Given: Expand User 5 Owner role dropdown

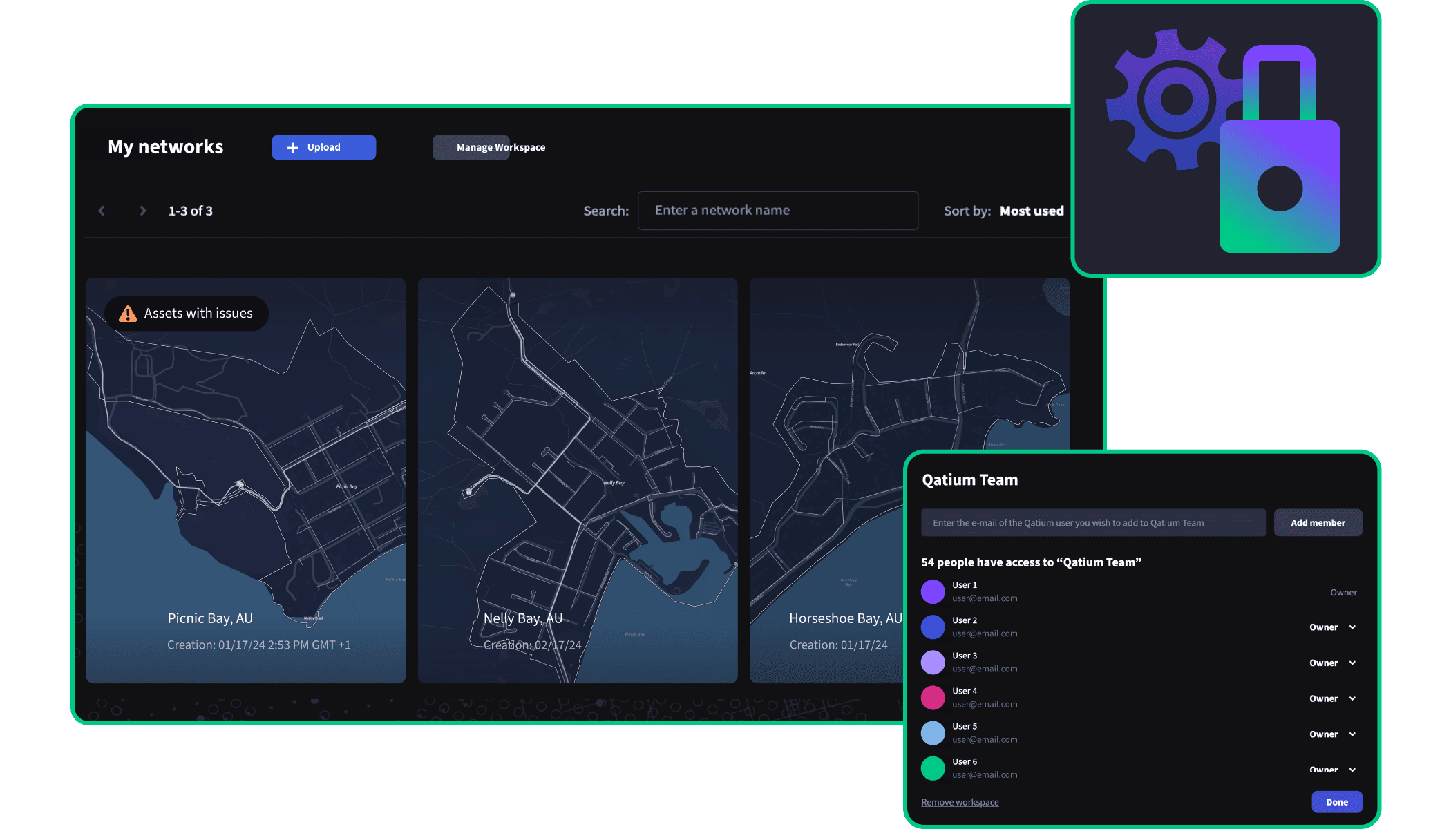Looking at the screenshot, I should 1352,734.
